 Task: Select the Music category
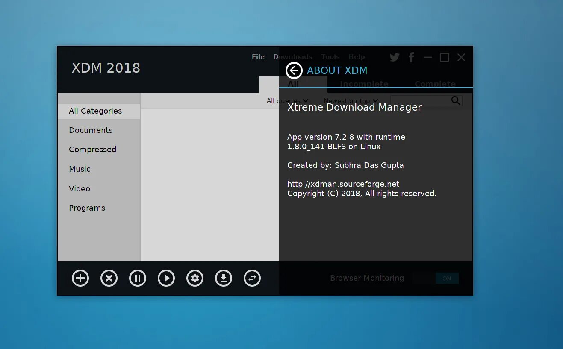click(x=80, y=169)
